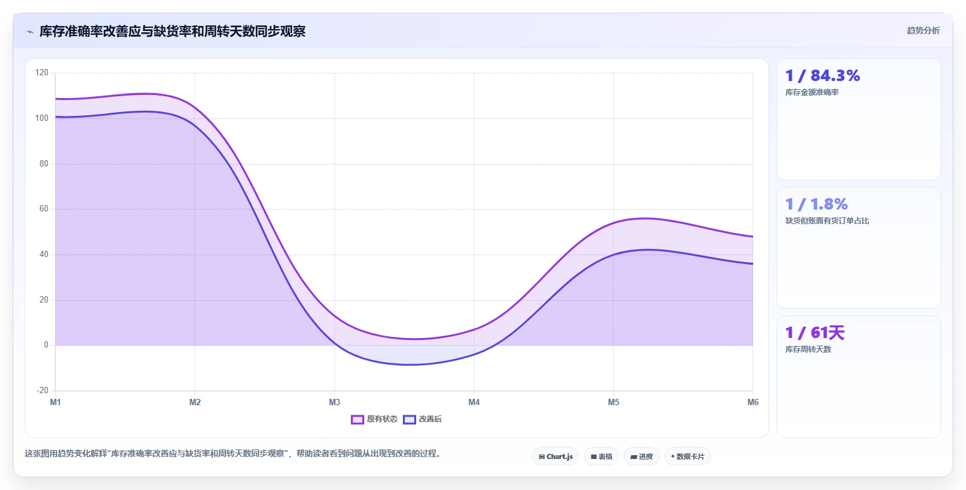
Task: Click the M4 axis label
Action: pos(474,402)
